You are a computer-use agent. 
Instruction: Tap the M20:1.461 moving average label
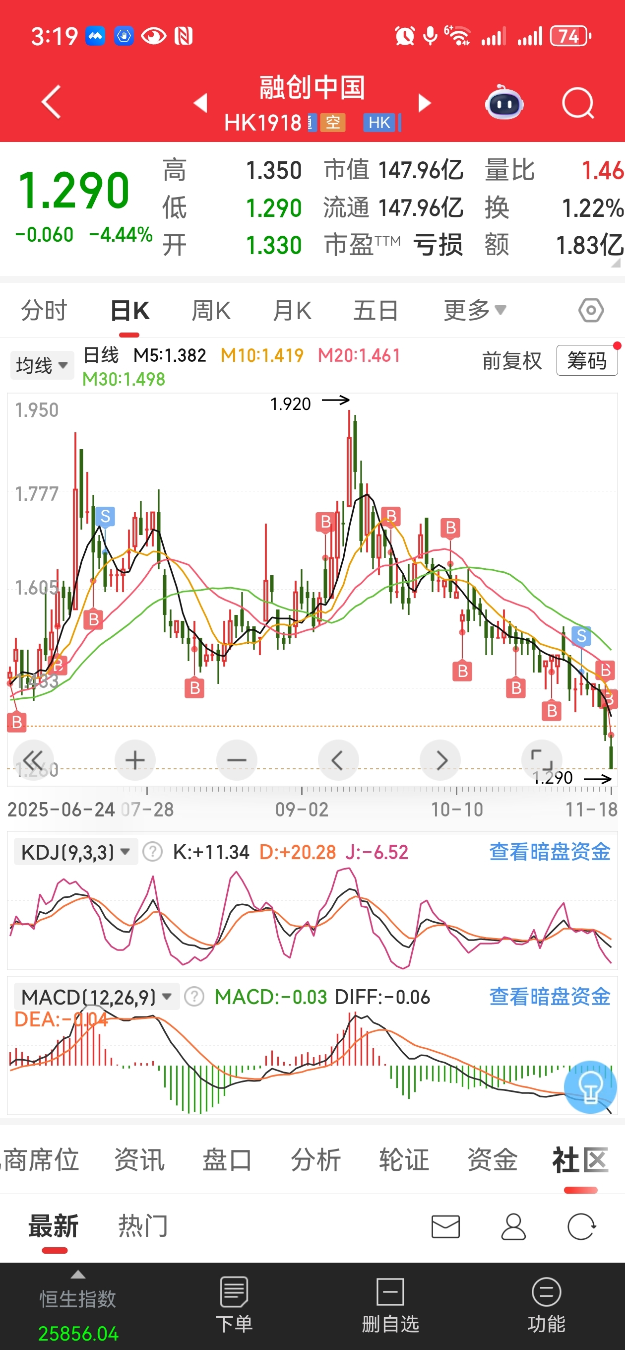point(359,355)
